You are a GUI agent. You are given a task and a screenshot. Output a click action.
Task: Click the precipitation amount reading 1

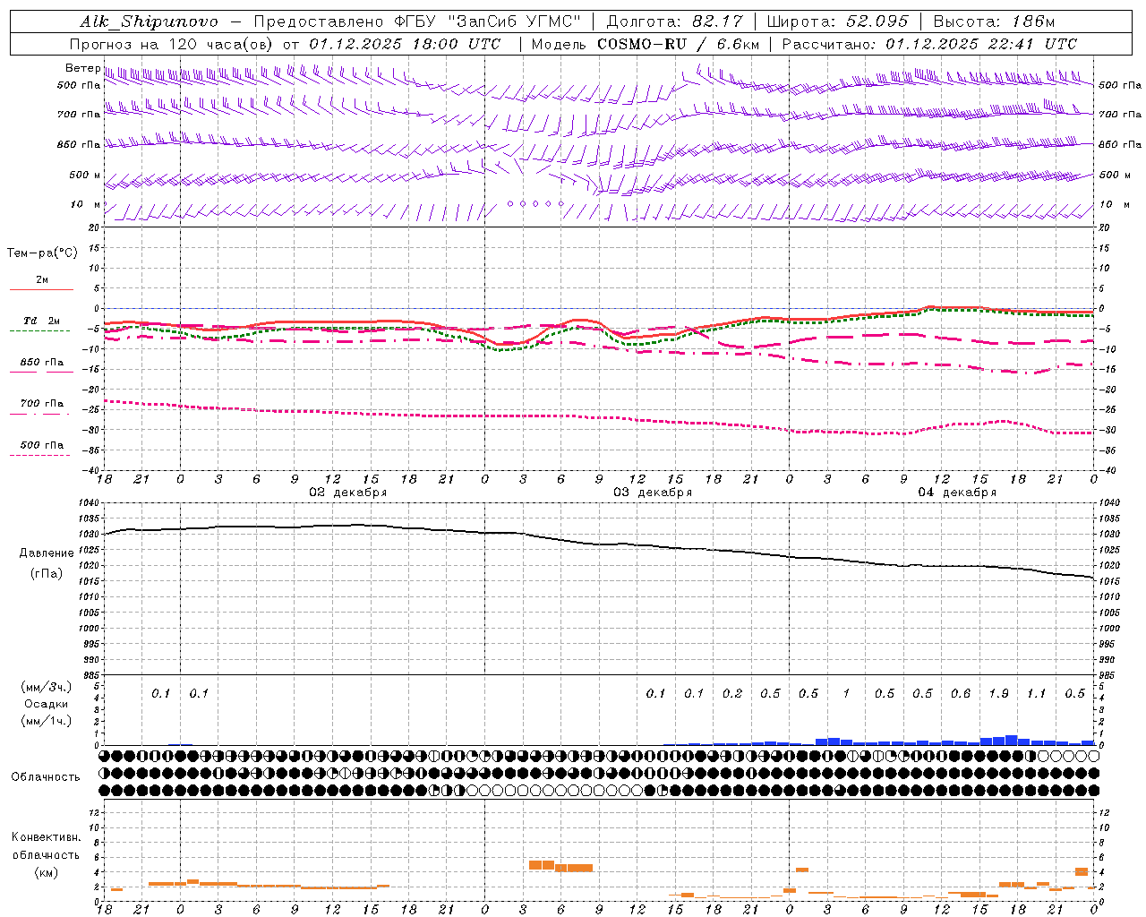pos(846,693)
